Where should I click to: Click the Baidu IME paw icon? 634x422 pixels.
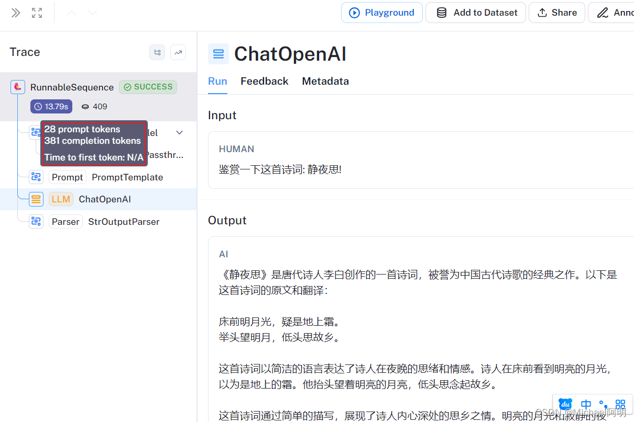pyautogui.click(x=565, y=404)
